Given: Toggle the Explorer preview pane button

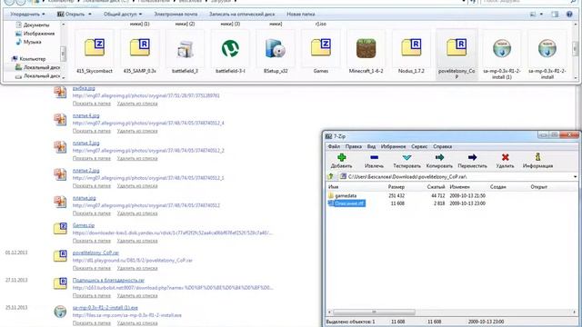Looking at the screenshot, I should click(555, 15).
